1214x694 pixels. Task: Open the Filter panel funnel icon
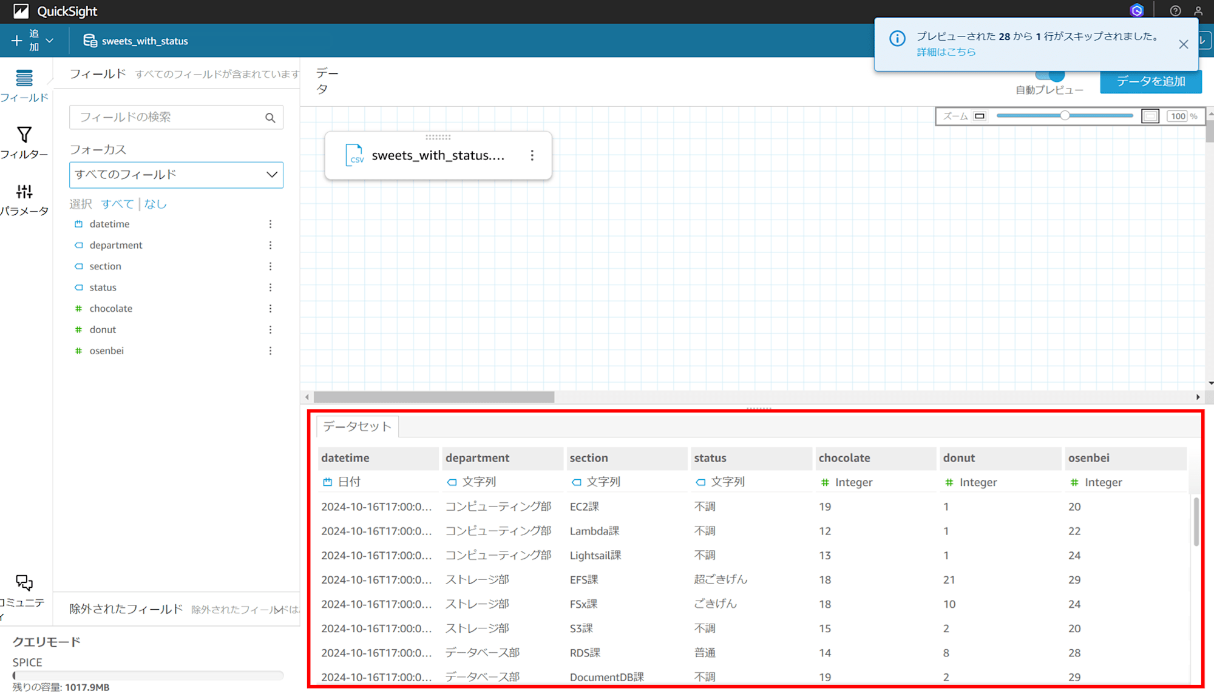[x=24, y=135]
